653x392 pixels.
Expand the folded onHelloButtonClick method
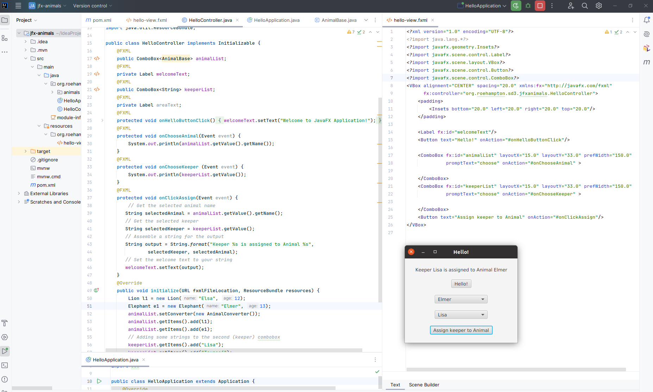click(102, 120)
